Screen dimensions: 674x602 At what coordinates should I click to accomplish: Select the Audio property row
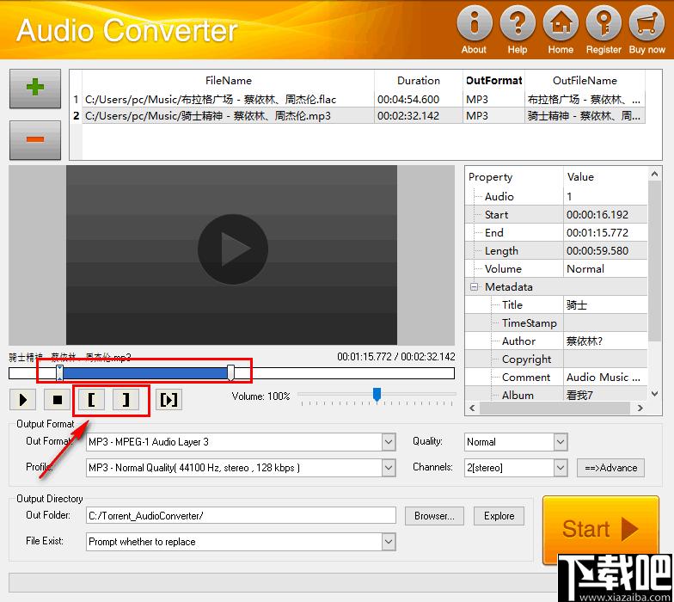557,196
